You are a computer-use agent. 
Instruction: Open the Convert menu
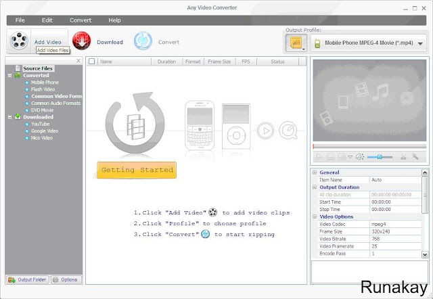81,20
